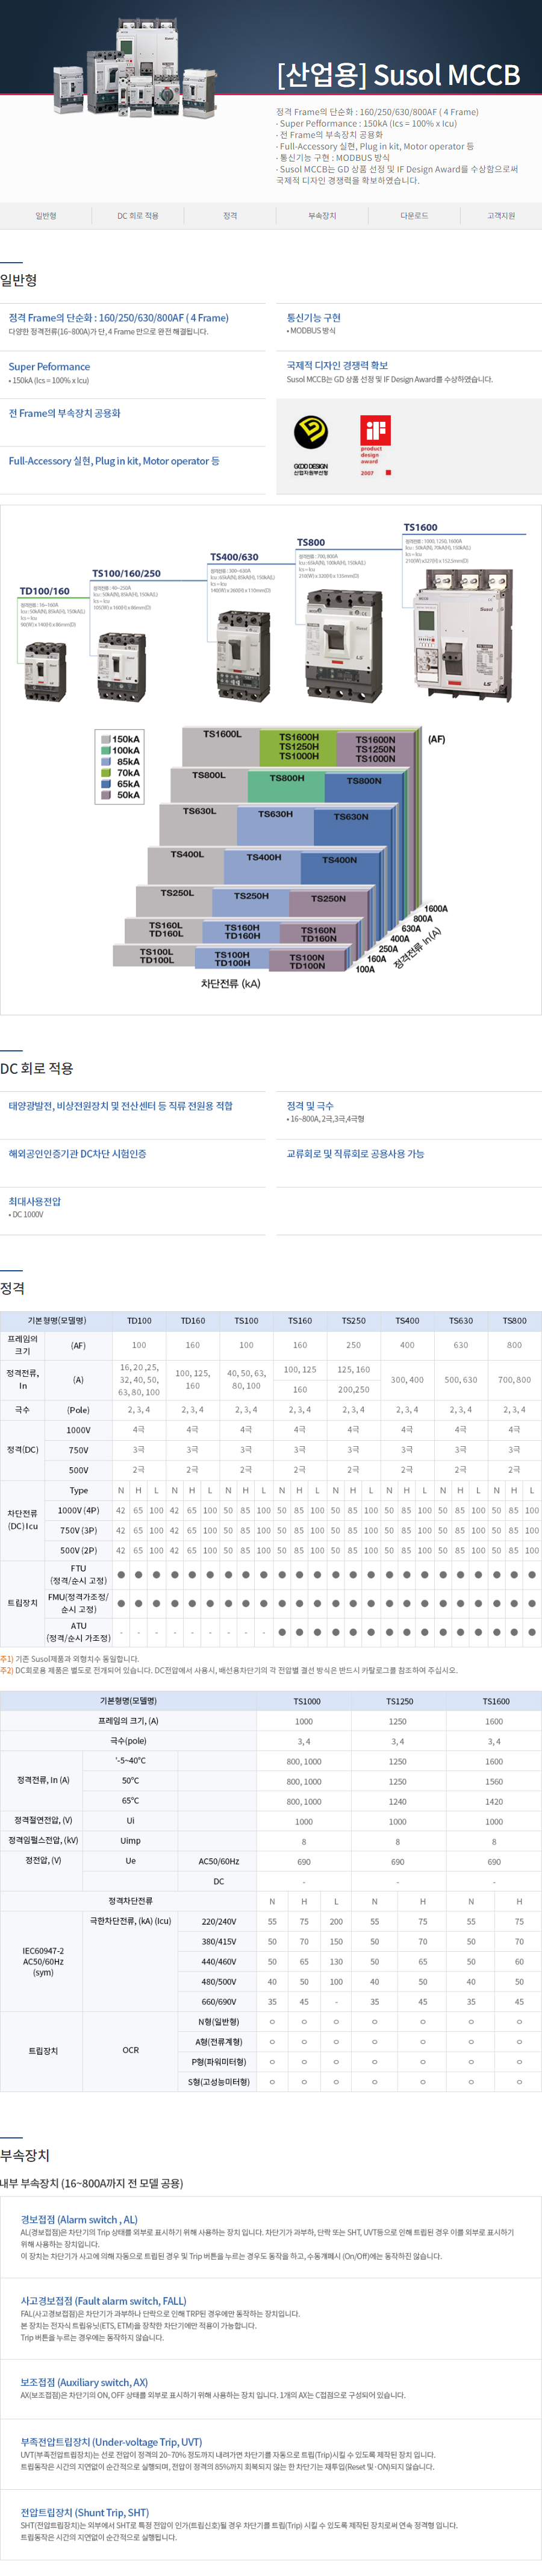
Task: Click the 부족전압트립장치 (Under-voltage Trip, UVT) heading
Action: tap(111, 2442)
